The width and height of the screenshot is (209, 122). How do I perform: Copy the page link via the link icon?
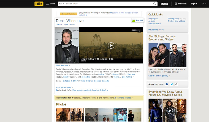tap(176, 84)
